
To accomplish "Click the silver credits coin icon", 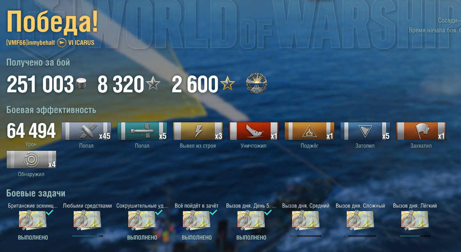I will click(81, 84).
